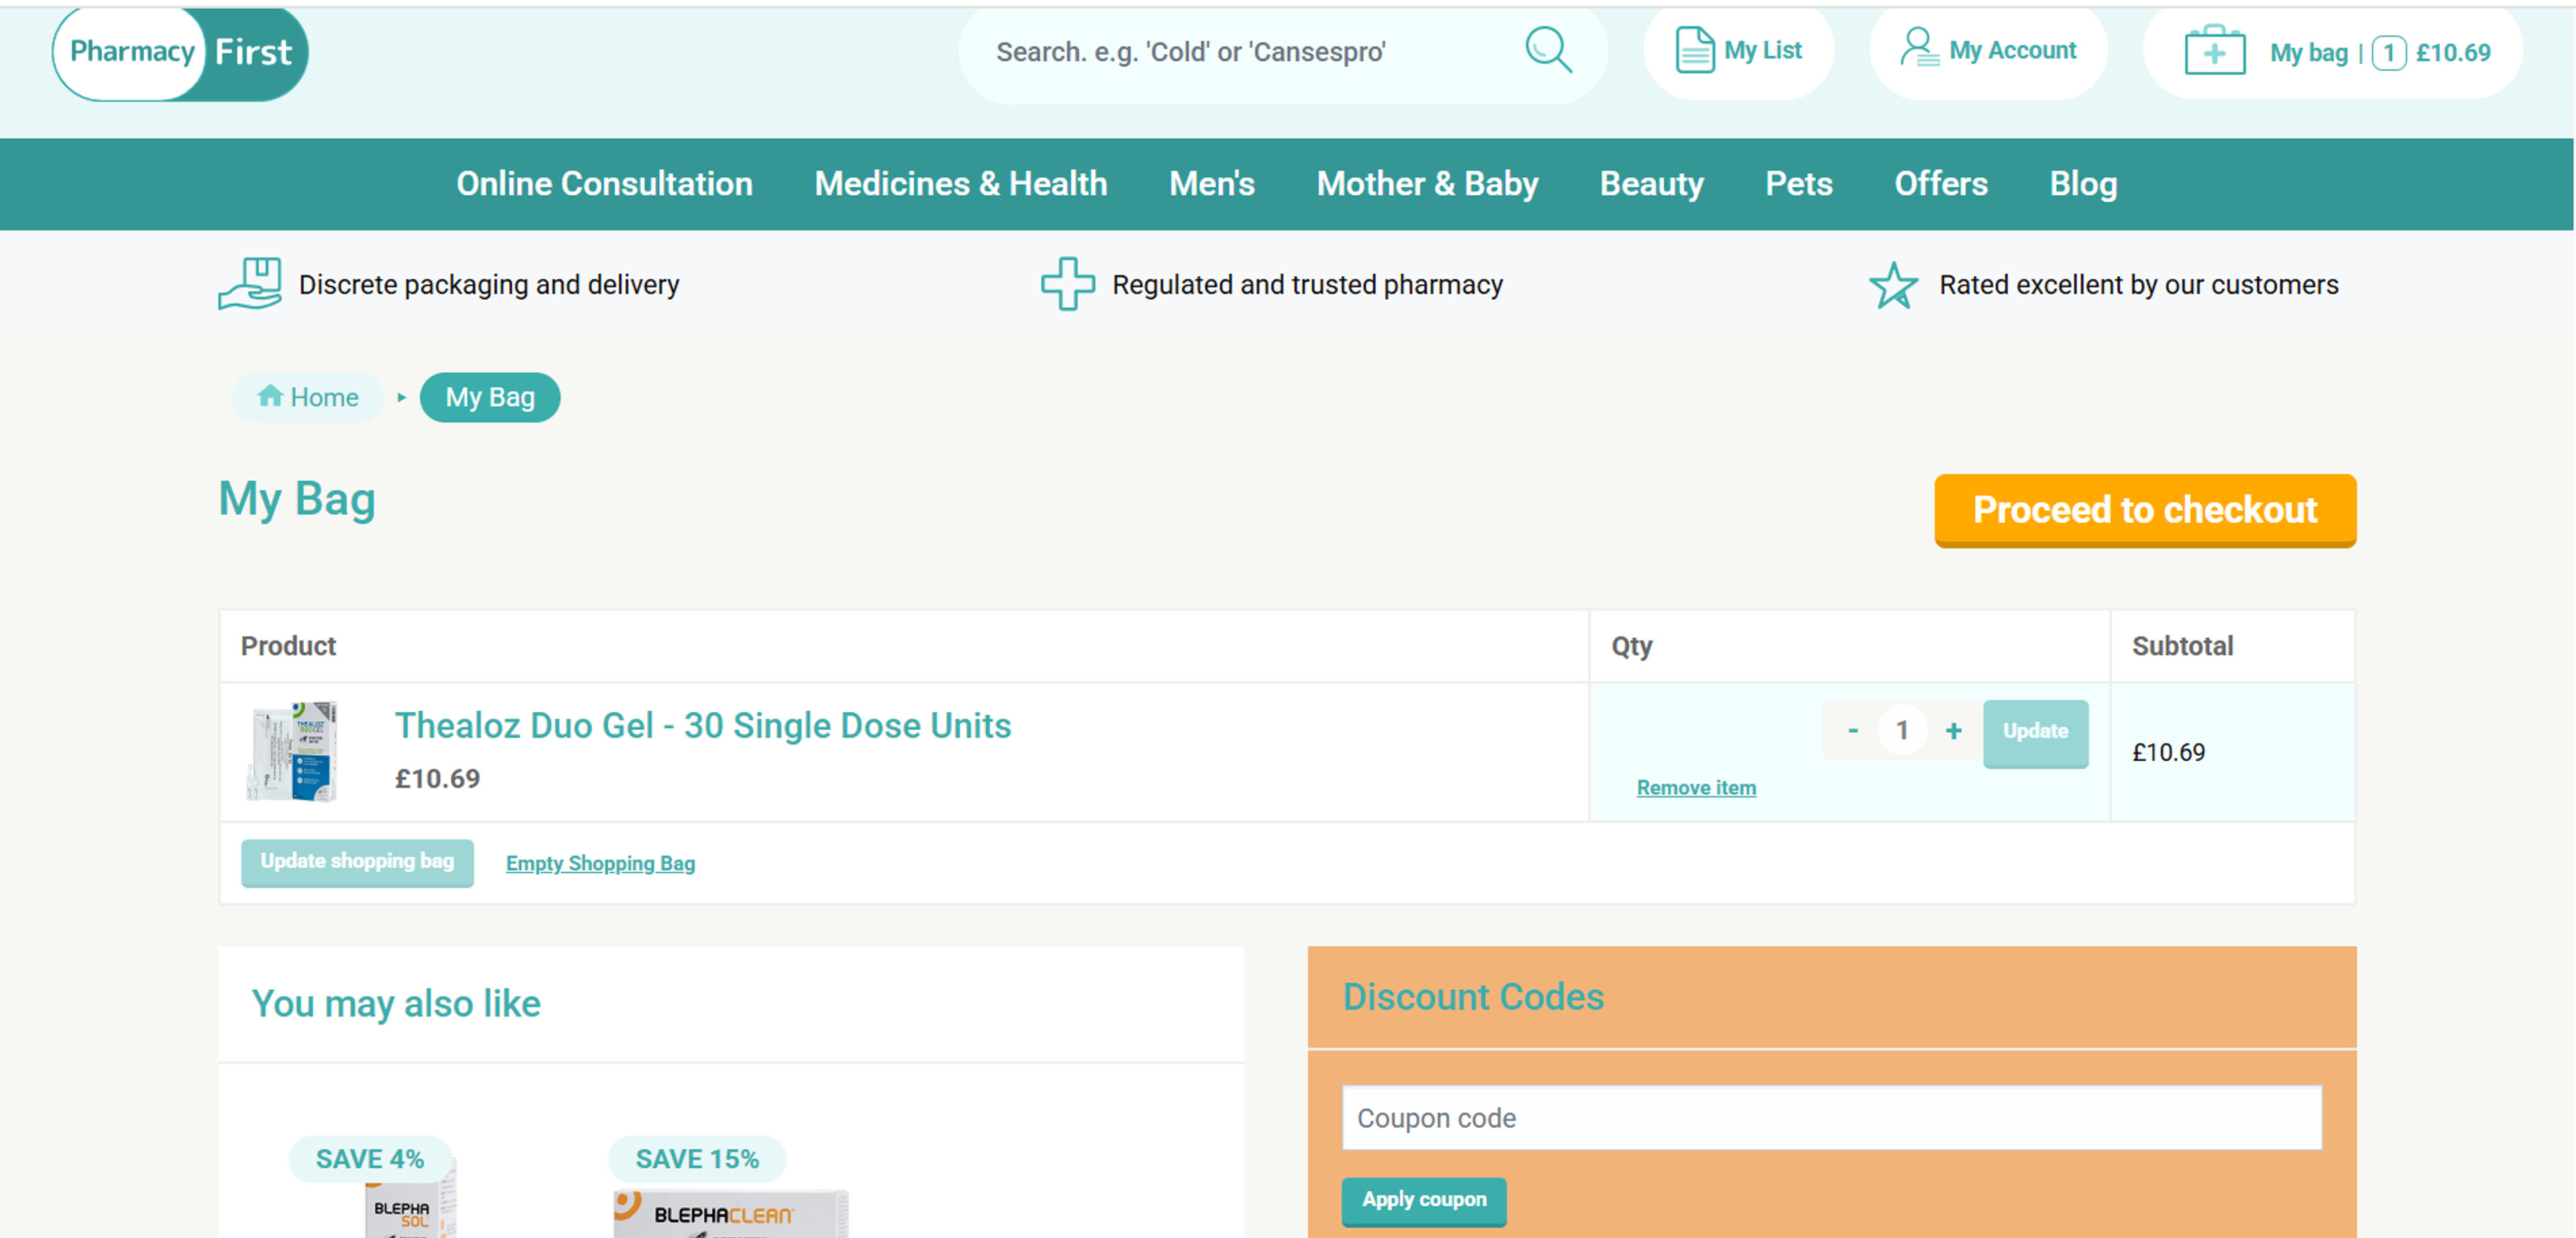Decrease quantity with minus button
This screenshot has height=1238, width=2576.
pyautogui.click(x=1852, y=731)
